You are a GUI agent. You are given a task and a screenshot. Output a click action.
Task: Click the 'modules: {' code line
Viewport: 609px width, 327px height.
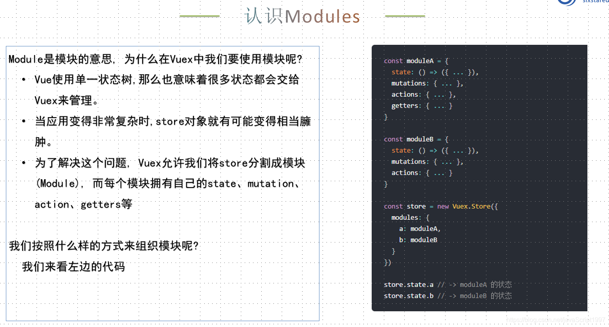tap(411, 217)
